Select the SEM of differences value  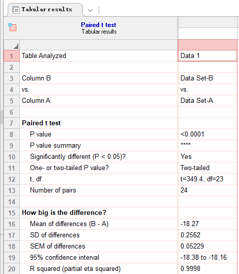click(192, 246)
